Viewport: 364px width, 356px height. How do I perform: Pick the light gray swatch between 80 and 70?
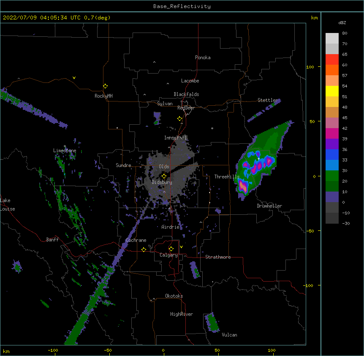coord(332,38)
